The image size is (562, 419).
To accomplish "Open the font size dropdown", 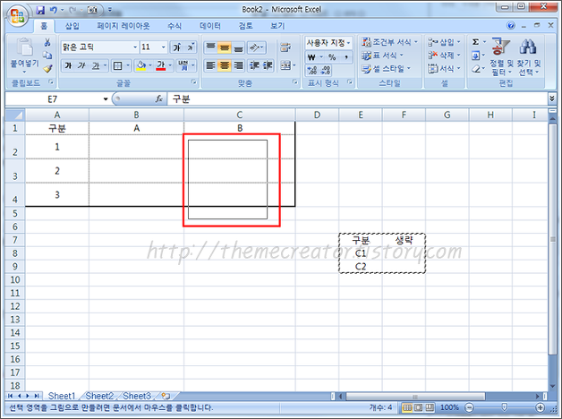I will [163, 47].
